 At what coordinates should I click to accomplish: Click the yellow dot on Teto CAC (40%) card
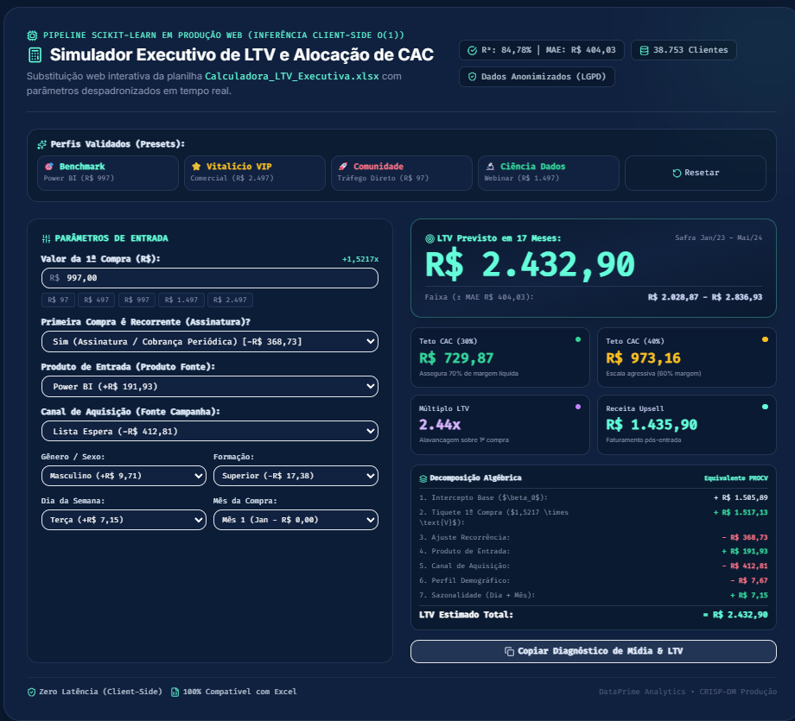click(x=765, y=339)
